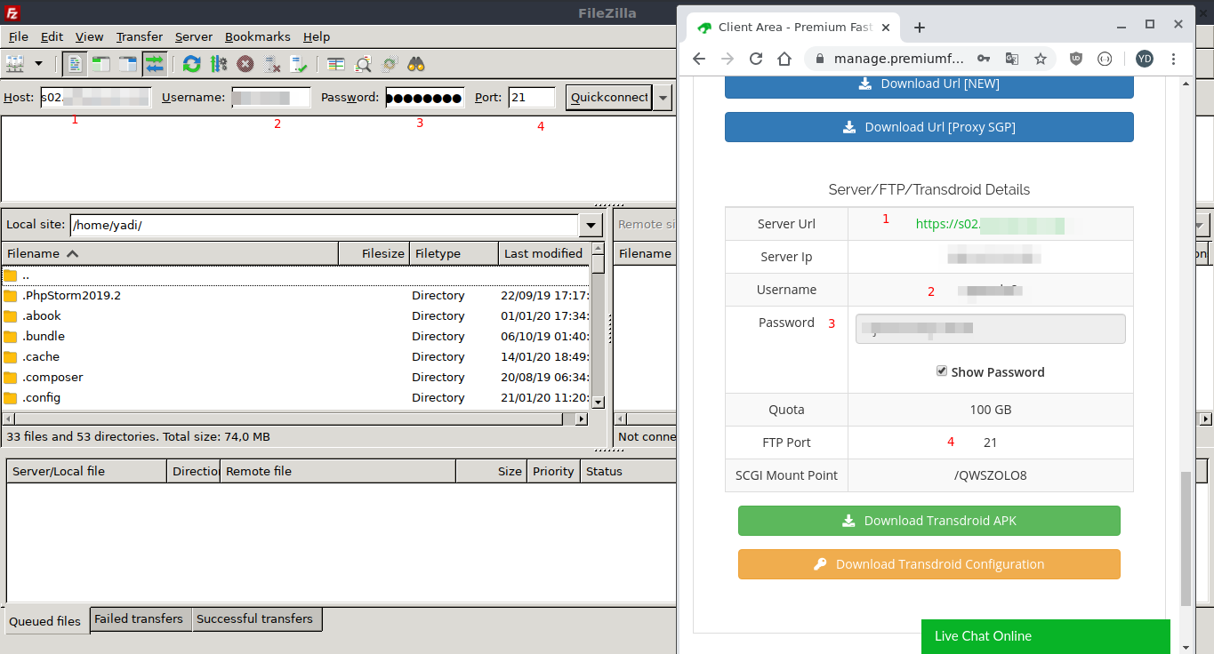Toggle synchronized browsing icon
The width and height of the screenshot is (1214, 654).
tap(390, 64)
